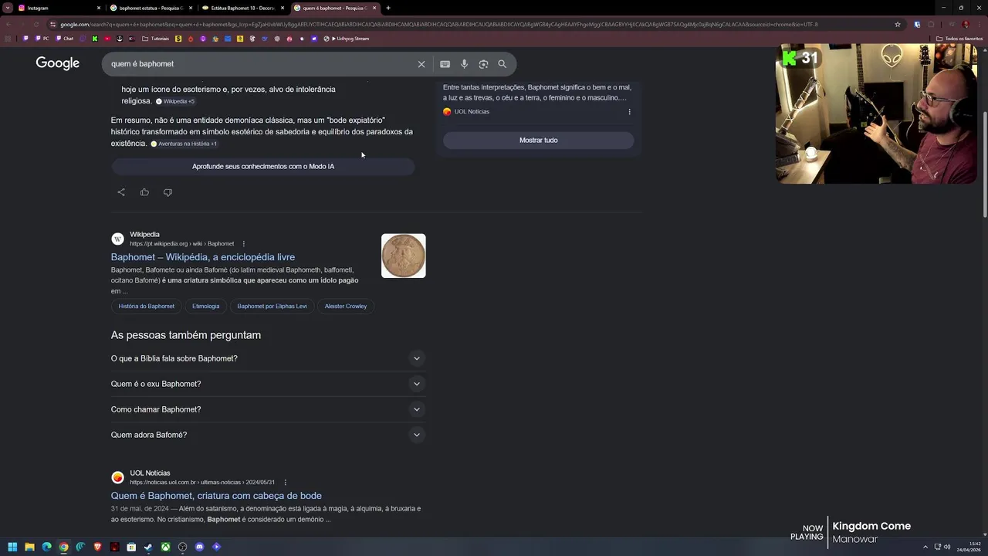Open 'Baphomet por Eliphas Levi' chip
The image size is (988, 556).
[x=272, y=307]
